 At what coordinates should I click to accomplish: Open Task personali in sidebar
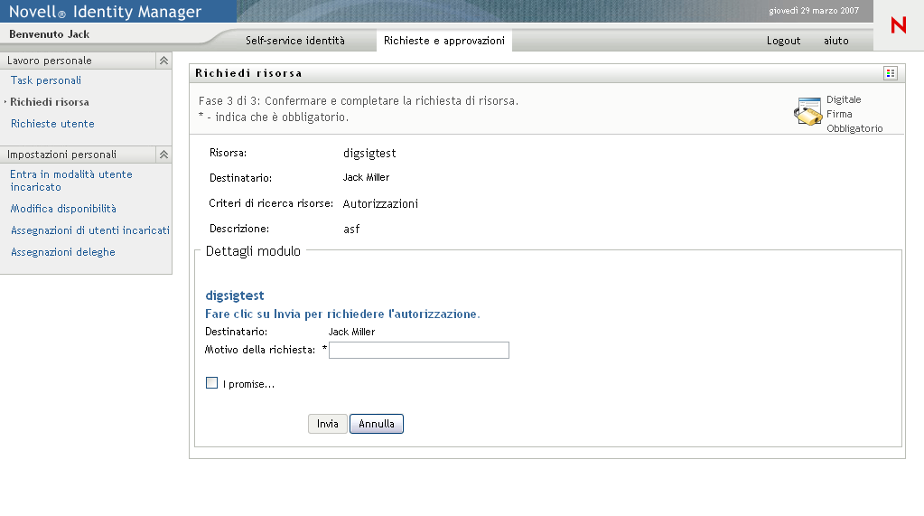click(46, 80)
